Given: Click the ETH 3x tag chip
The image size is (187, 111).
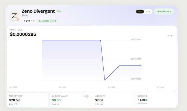Looking at the screenshot, I should (29, 21).
